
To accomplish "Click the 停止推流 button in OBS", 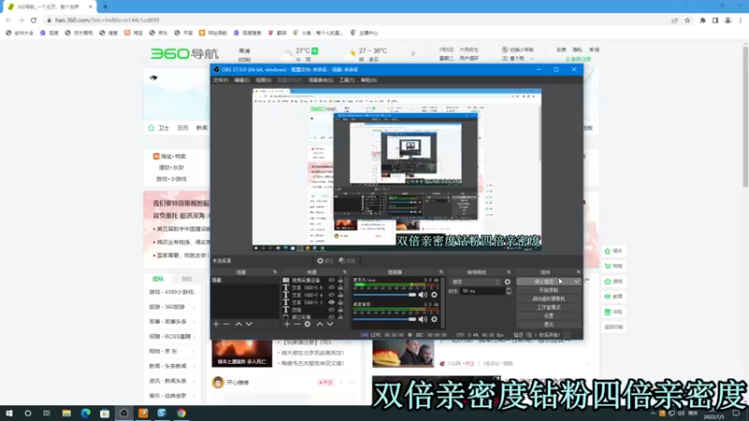I will click(x=544, y=282).
